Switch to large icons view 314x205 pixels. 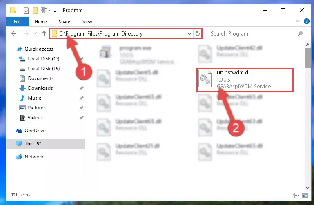tap(305, 195)
